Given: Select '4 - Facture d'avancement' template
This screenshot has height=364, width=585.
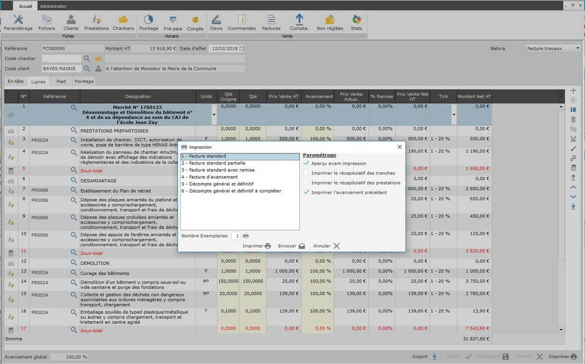Looking at the screenshot, I should pyautogui.click(x=240, y=177).
